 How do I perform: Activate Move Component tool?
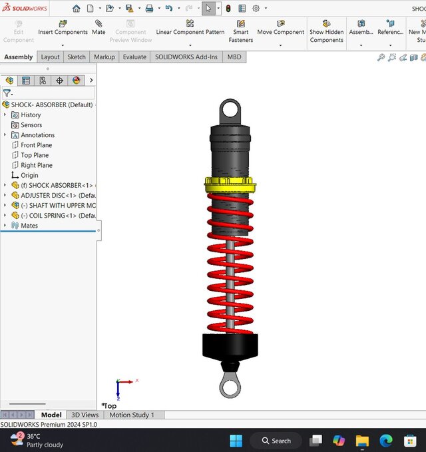280,28
